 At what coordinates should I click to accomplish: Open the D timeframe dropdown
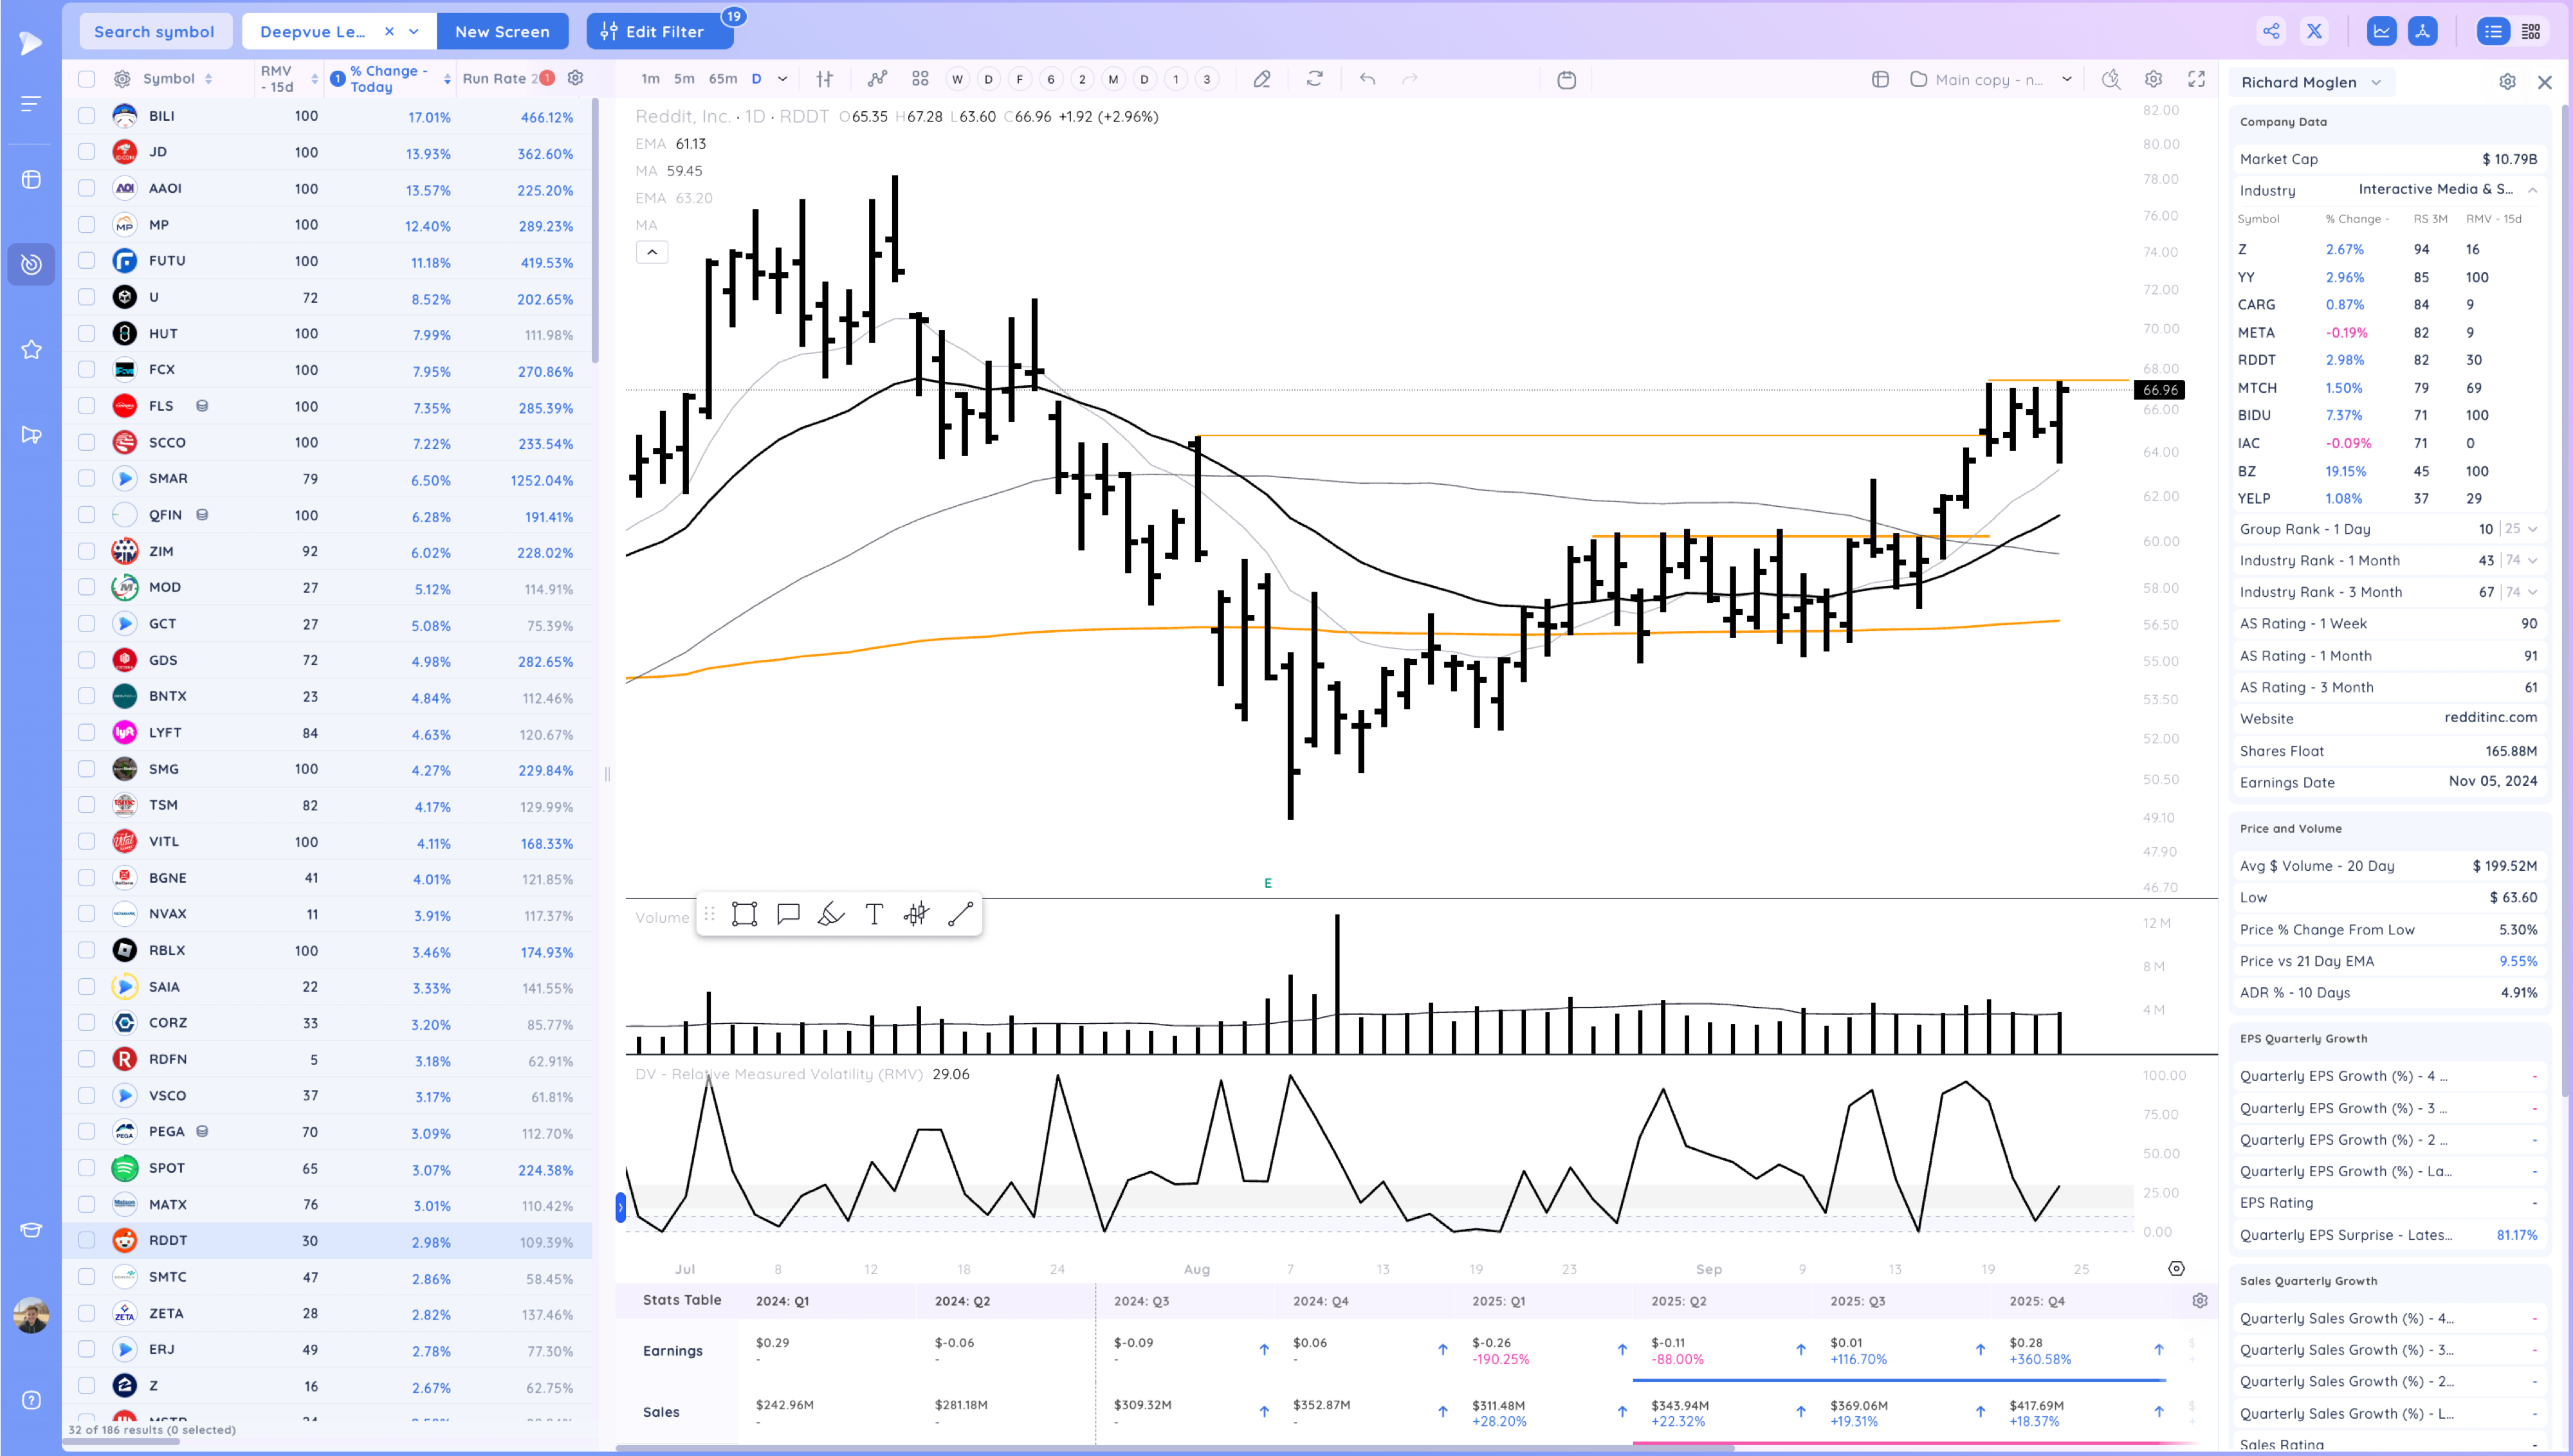pos(783,79)
